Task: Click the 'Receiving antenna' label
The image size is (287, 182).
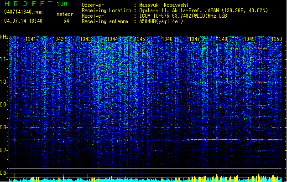Action: (x=105, y=21)
